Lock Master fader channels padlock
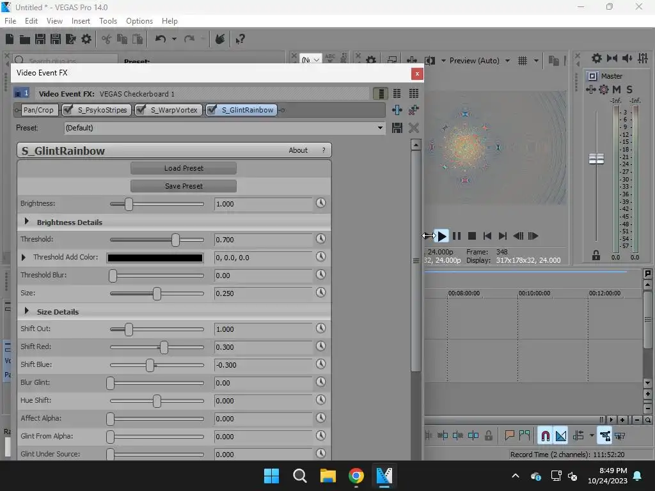 pos(596,256)
